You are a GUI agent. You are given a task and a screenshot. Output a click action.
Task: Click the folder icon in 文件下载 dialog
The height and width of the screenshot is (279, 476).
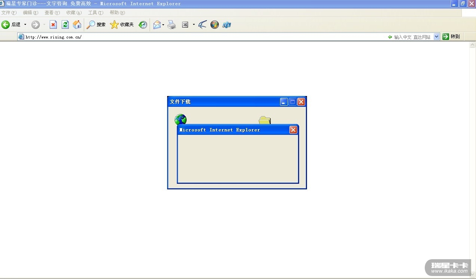265,120
